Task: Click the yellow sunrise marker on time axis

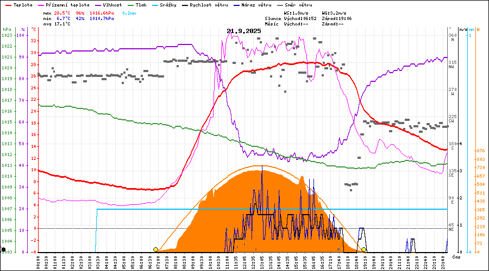Action: [155, 249]
